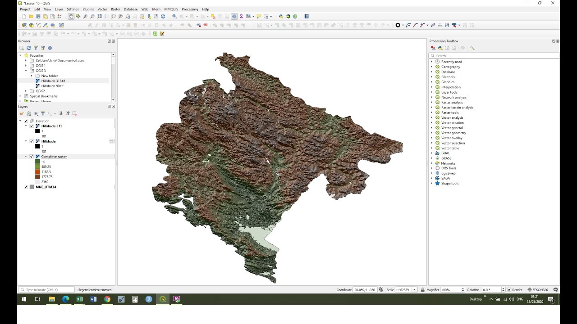Open the Plugins menu
Screen dimensions: 577x324
click(88, 9)
